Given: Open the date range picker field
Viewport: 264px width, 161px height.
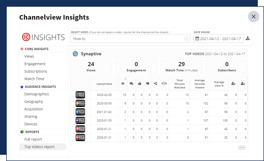Looking at the screenshot, I should tap(218, 39).
